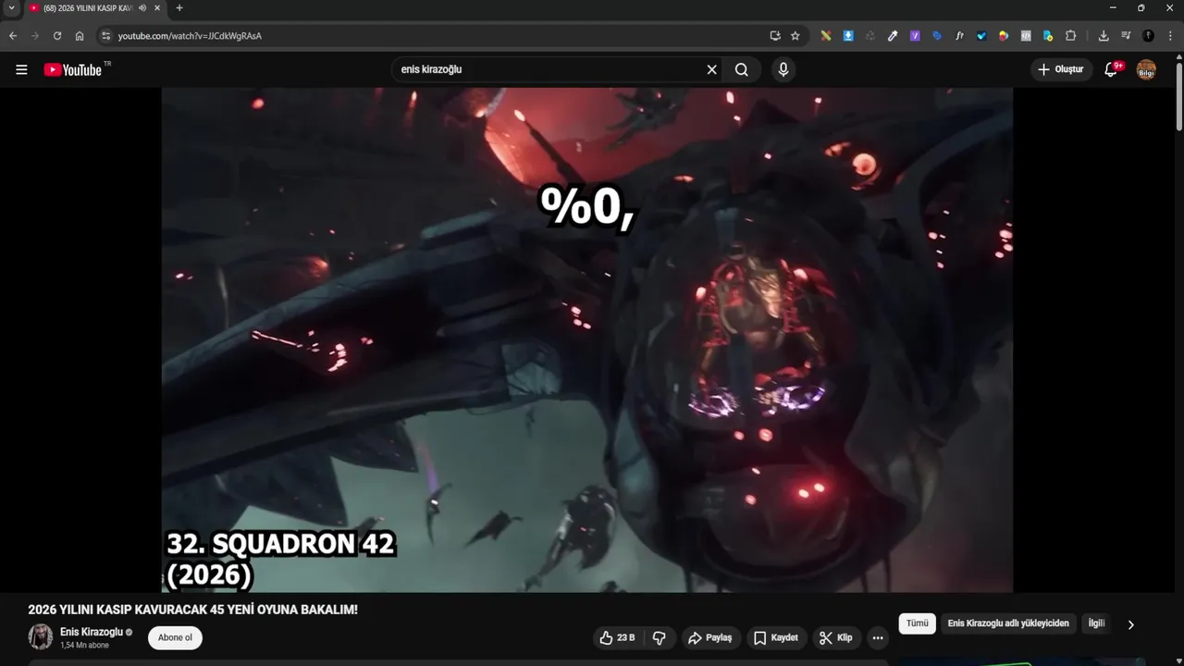The height and width of the screenshot is (666, 1184).
Task: Click the Paylaş share button
Action: (710, 637)
